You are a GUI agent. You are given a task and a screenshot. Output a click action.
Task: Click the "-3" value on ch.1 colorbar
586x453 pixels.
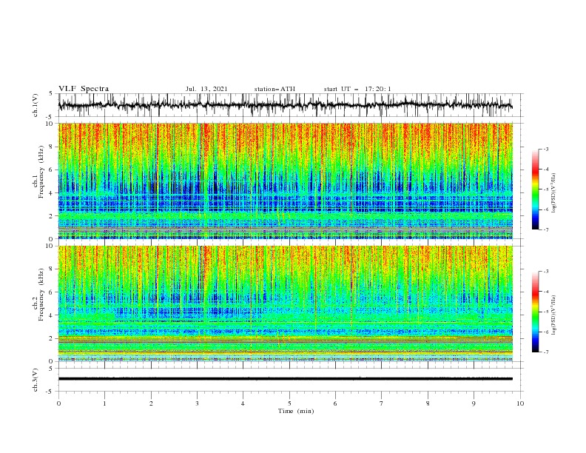pos(545,149)
